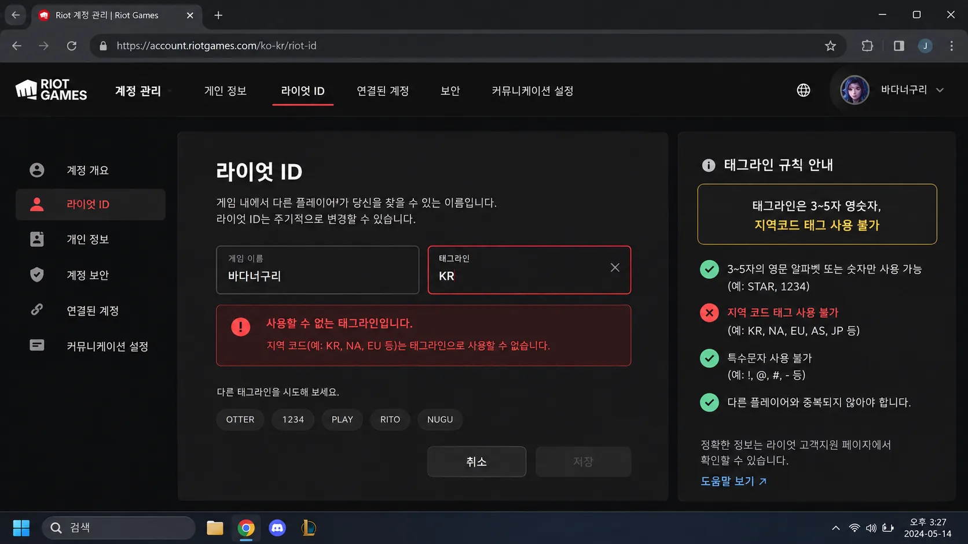Click the 취소 button
The width and height of the screenshot is (968, 544).
(x=476, y=461)
